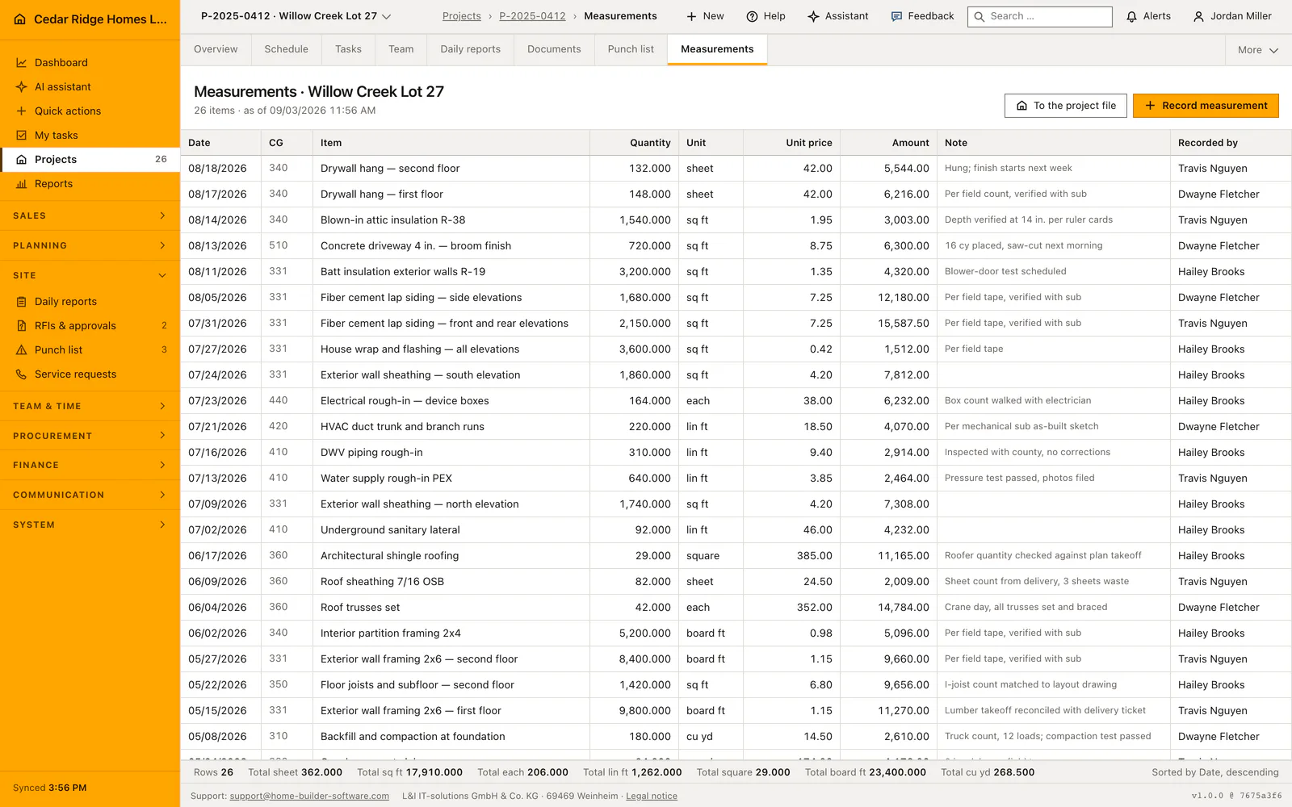Select the Roof trusses set row
Viewport: 1292px width, 807px height.
click(x=736, y=607)
